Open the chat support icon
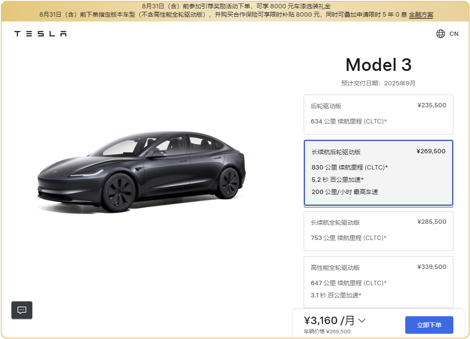Screen dimensions: 470x339 (22, 310)
